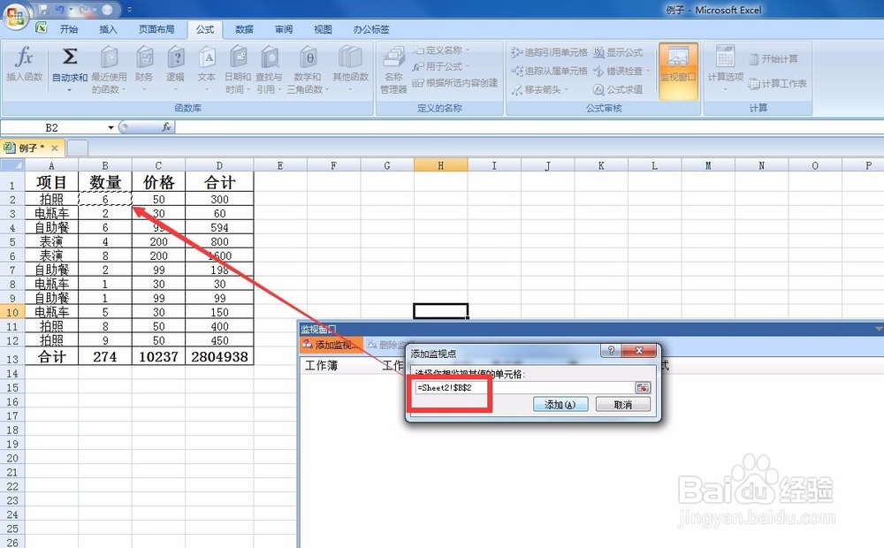
Task: Click Error Checking (错误检查)
Action: tap(621, 71)
